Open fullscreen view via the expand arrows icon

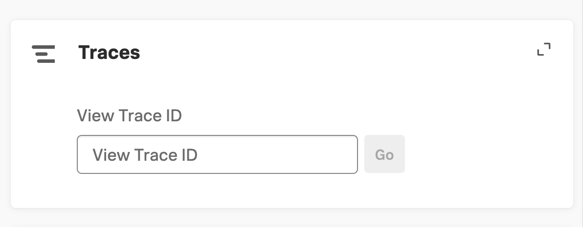(543, 50)
